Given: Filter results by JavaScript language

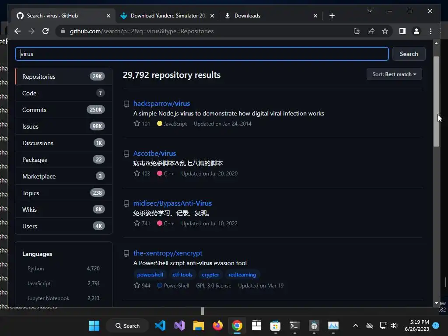Looking at the screenshot, I should click(63, 283).
